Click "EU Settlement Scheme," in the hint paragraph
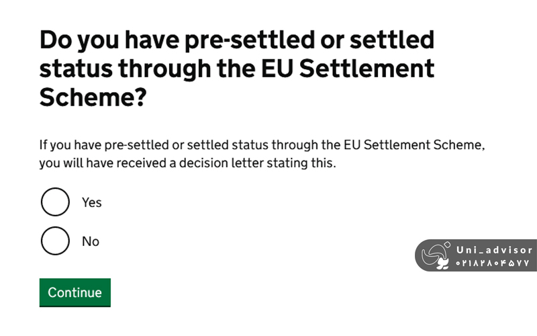The height and width of the screenshot is (336, 537). [413, 144]
